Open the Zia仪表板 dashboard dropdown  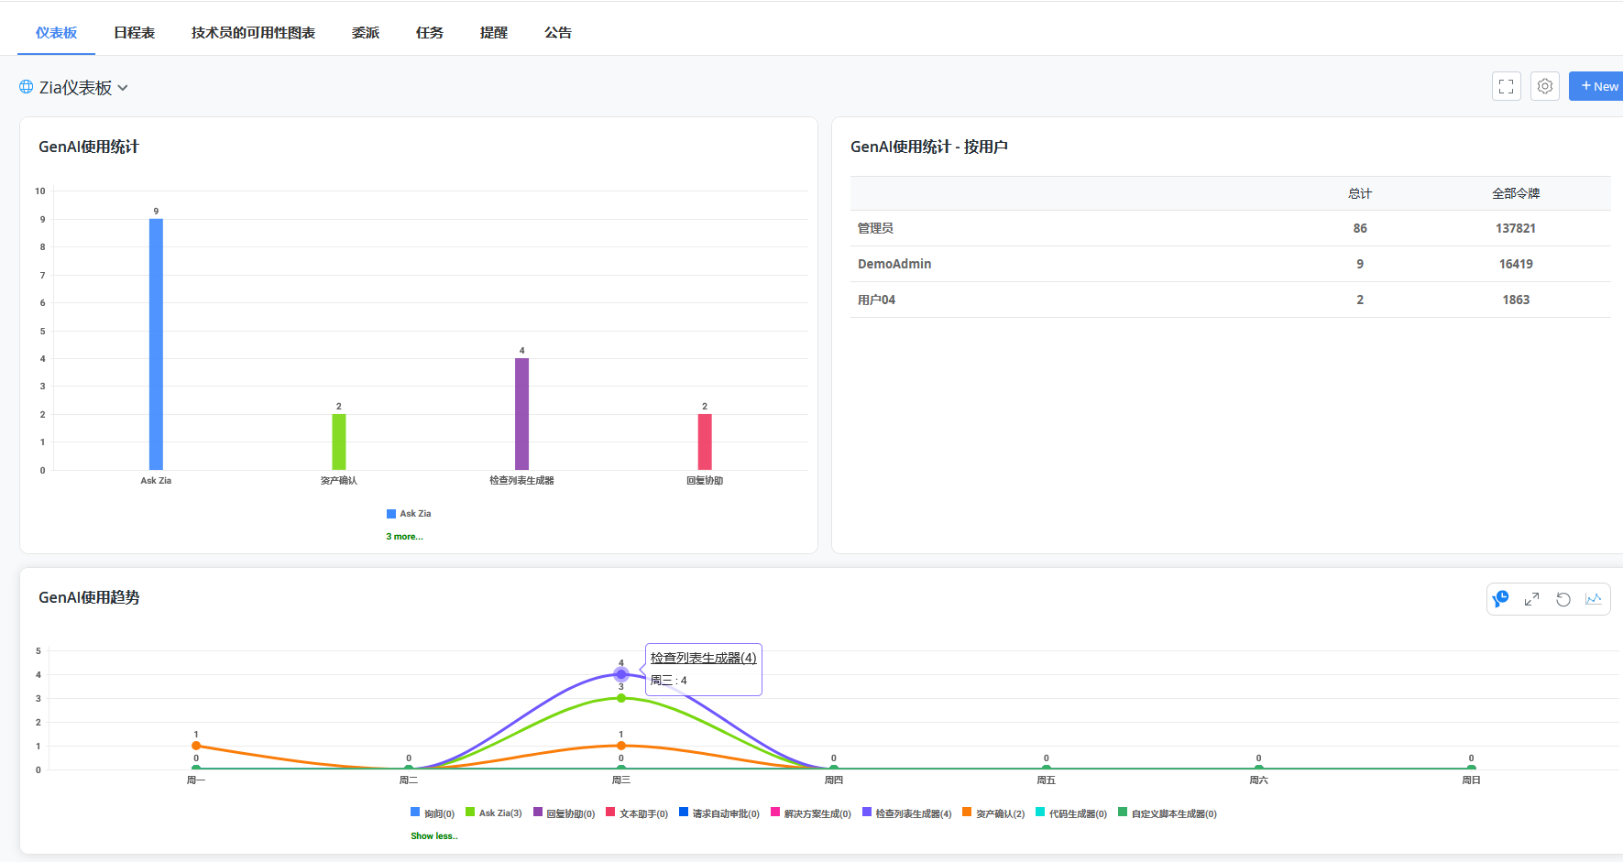click(x=123, y=88)
